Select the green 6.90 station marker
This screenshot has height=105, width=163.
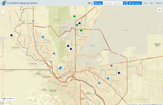coord(77,25)
